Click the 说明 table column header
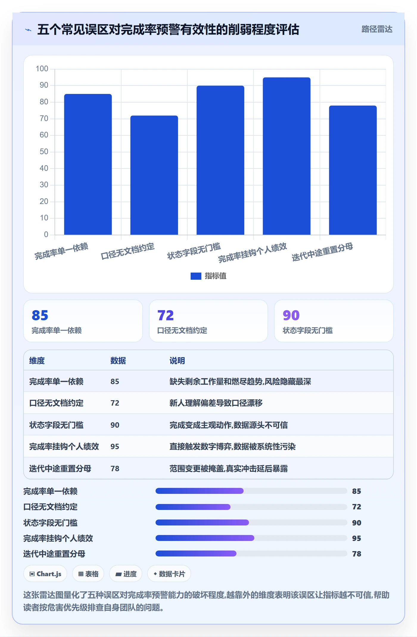 tap(177, 361)
